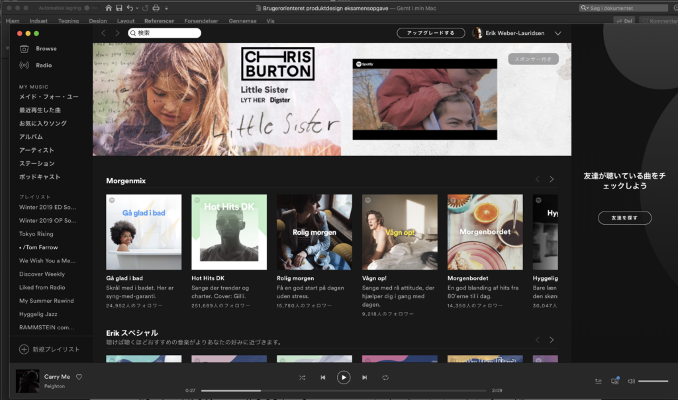
Task: Open アルバム in My Music
Action: pyautogui.click(x=30, y=136)
